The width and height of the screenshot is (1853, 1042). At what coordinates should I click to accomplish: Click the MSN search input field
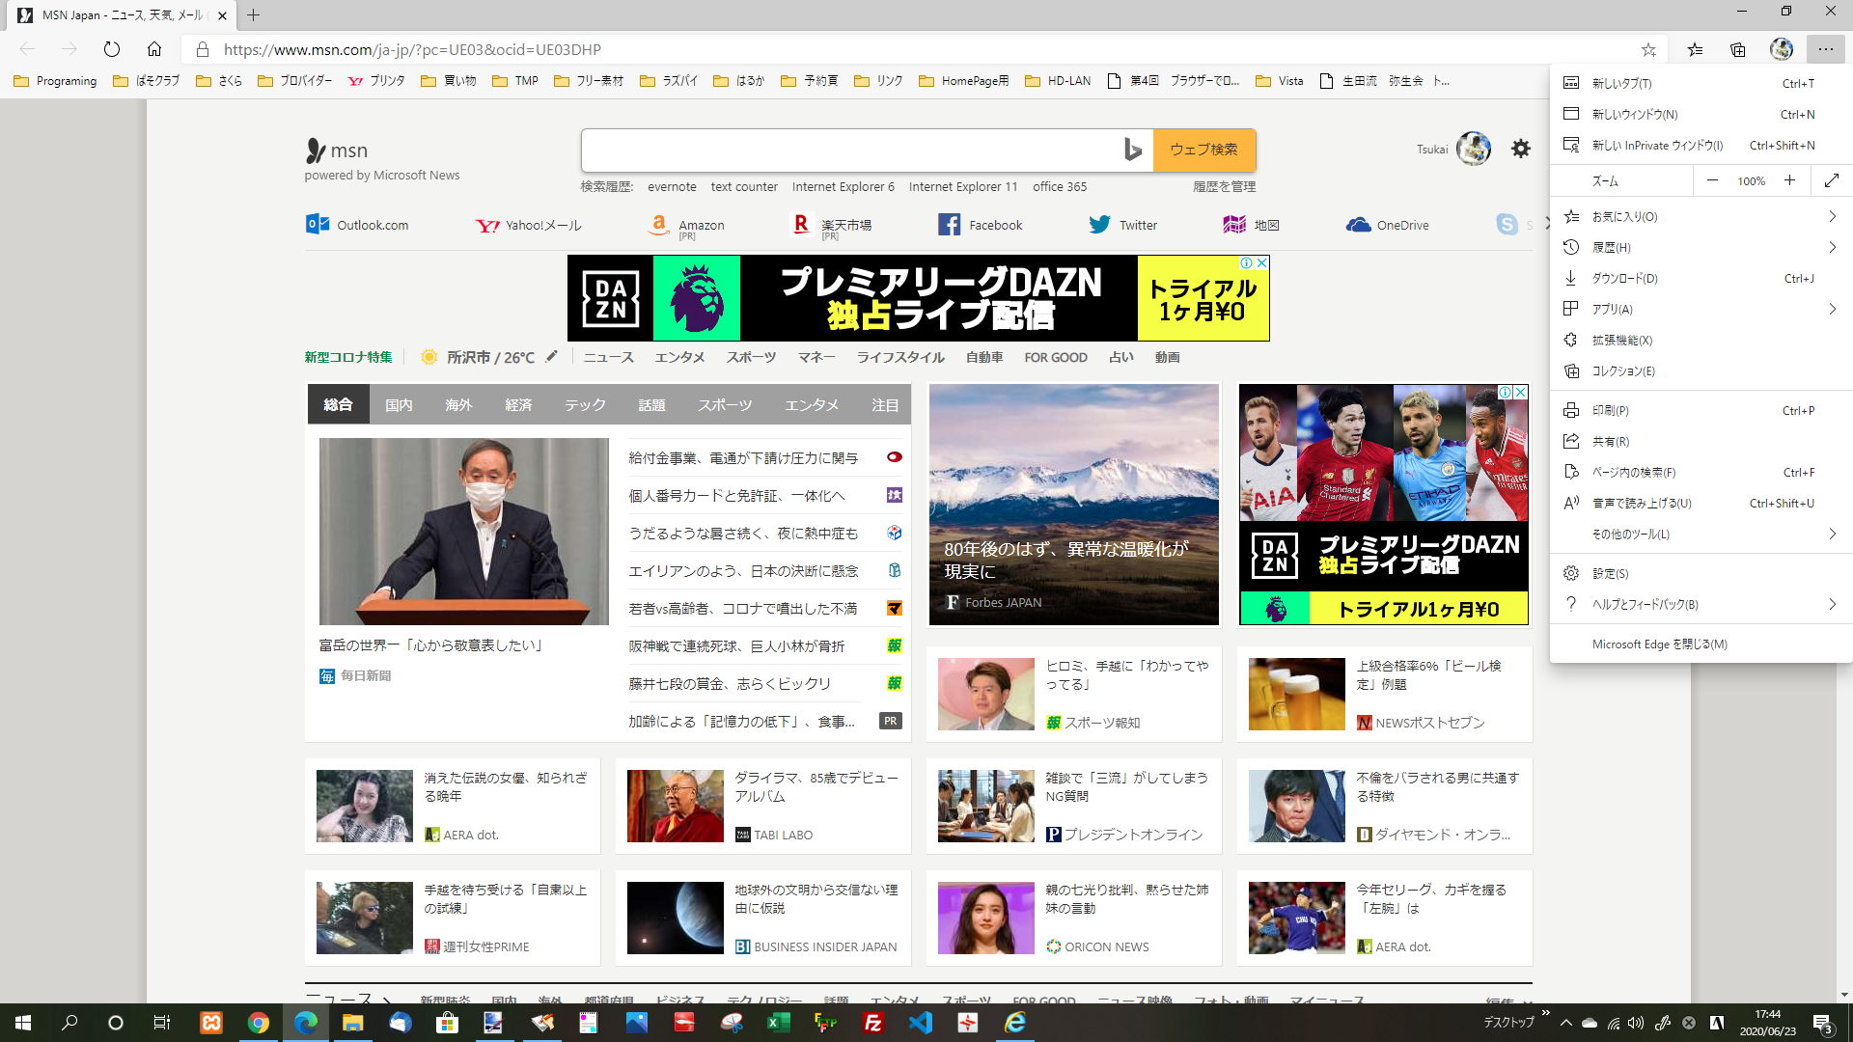(849, 150)
